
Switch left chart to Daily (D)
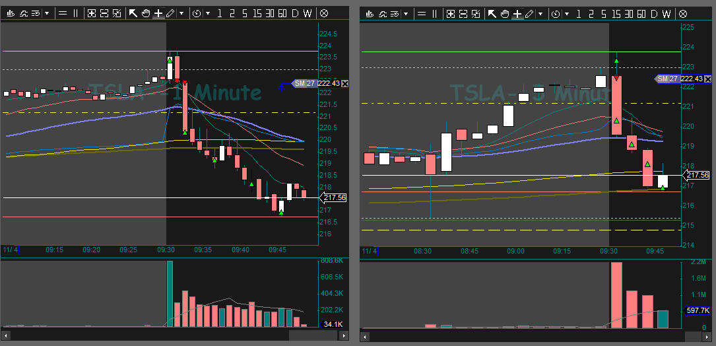pyautogui.click(x=295, y=13)
